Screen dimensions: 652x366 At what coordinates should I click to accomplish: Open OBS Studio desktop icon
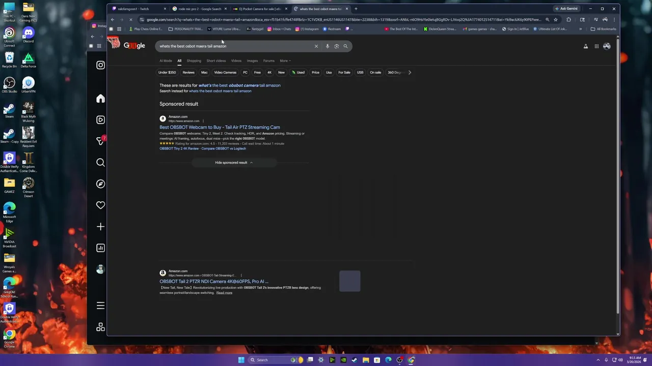coord(9,85)
